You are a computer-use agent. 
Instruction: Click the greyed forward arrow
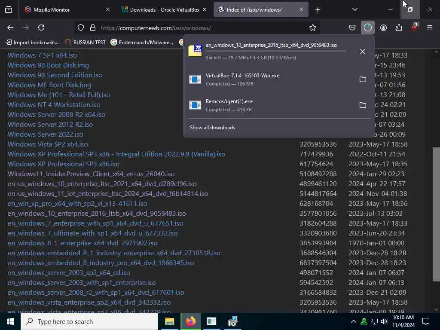coord(25,27)
